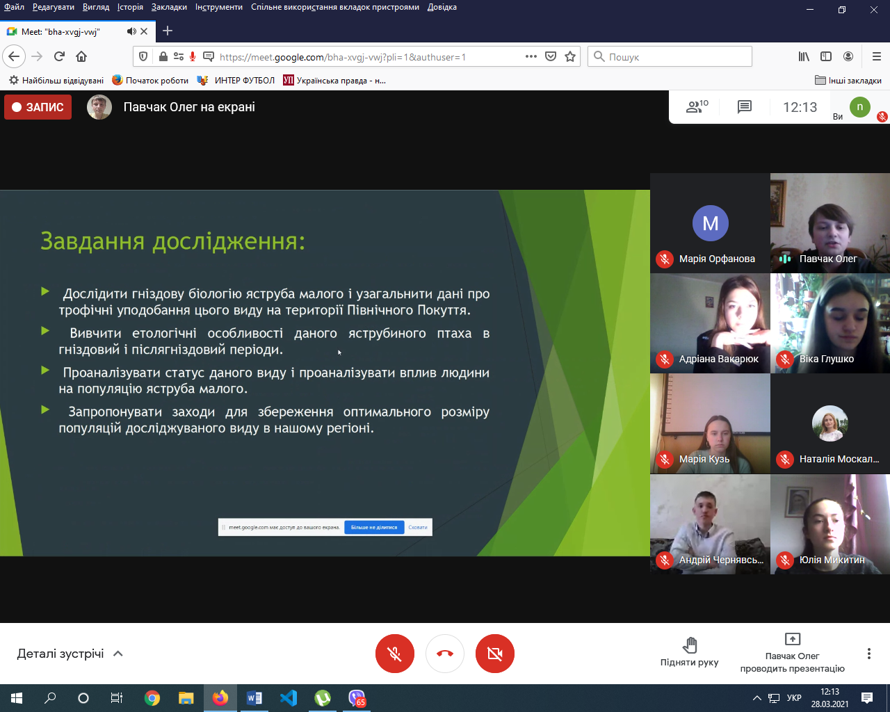Open the Windows Start menu
The width and height of the screenshot is (890, 712).
17,698
